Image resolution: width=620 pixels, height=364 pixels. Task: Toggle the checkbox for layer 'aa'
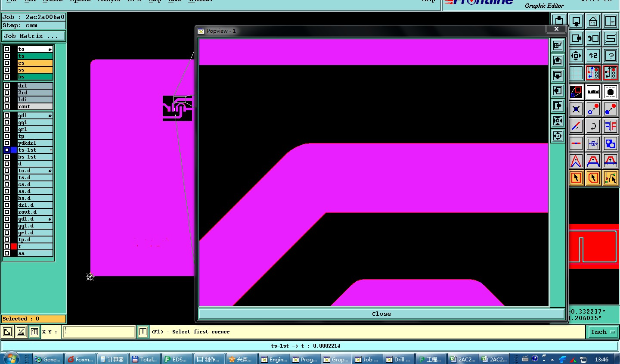coord(7,253)
